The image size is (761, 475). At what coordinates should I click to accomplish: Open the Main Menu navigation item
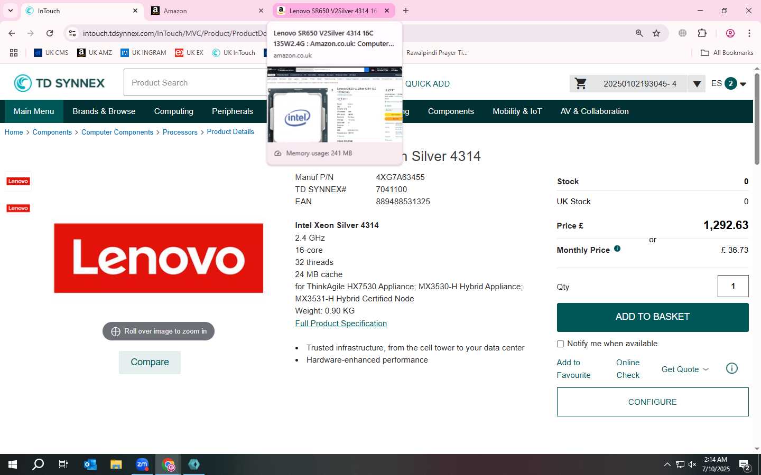(x=34, y=111)
